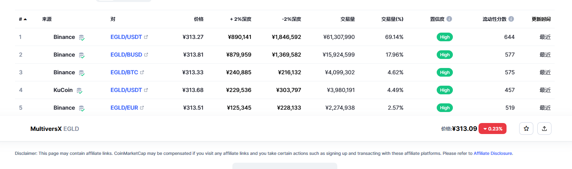This screenshot has width=572, height=169.
Task: Click verified icon beside first Binance row
Action: pyautogui.click(x=82, y=37)
